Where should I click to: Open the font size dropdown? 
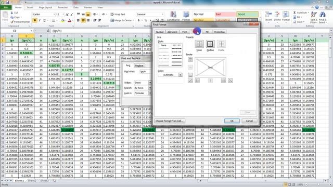click(63, 15)
